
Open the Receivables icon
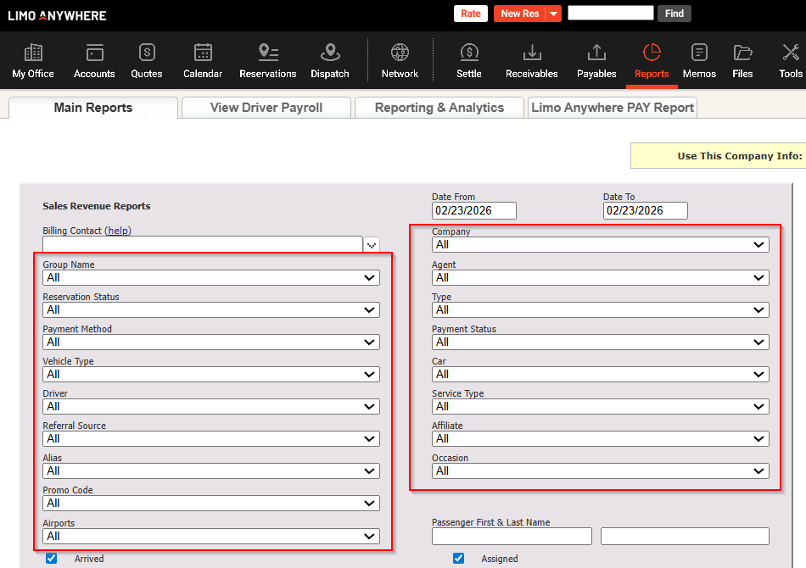[x=532, y=53]
